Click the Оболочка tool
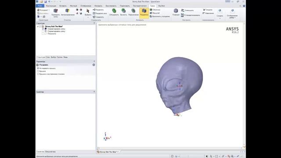Image resolution: width=281 pixels, height=158 pixels. (x=155, y=10)
